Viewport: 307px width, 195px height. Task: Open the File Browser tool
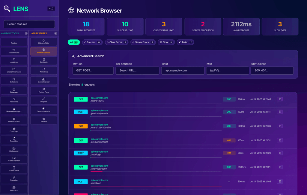click(x=14, y=150)
